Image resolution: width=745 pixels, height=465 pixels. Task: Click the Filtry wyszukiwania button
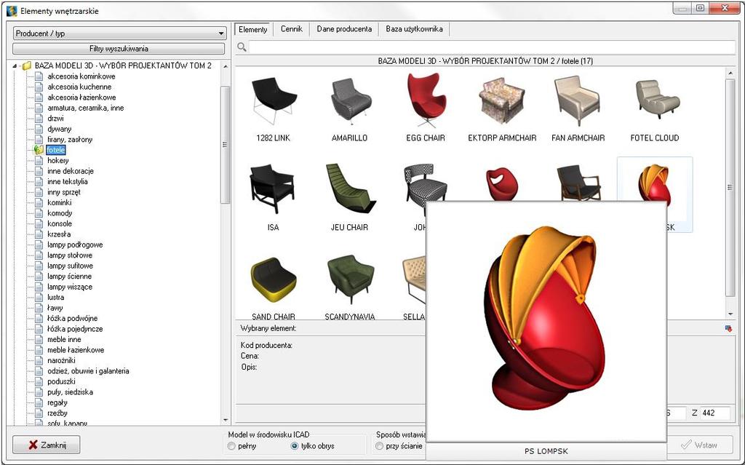[x=119, y=49]
